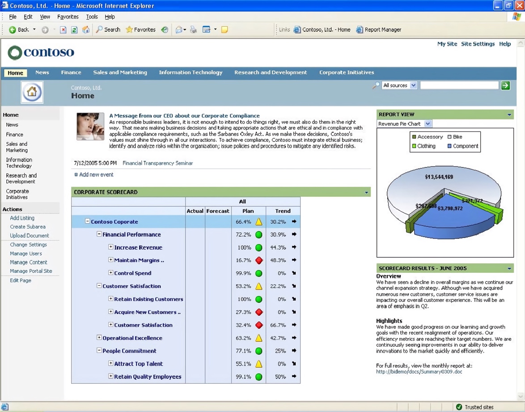Click the red diamond for Maintain Margins
The height and width of the screenshot is (412, 525).
pyautogui.click(x=259, y=260)
